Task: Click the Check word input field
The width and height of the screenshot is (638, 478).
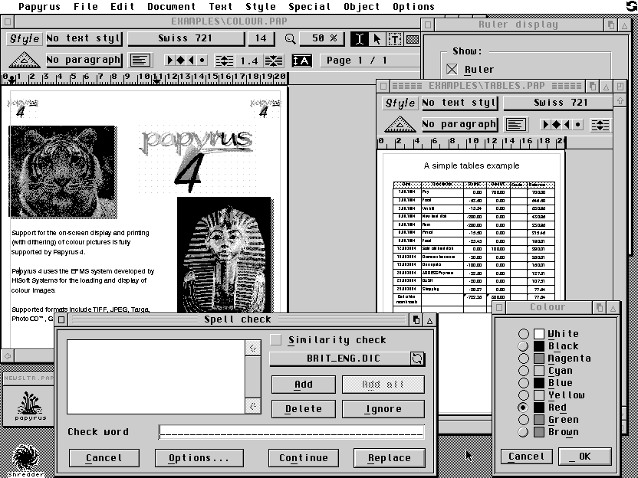Action: pos(291,432)
